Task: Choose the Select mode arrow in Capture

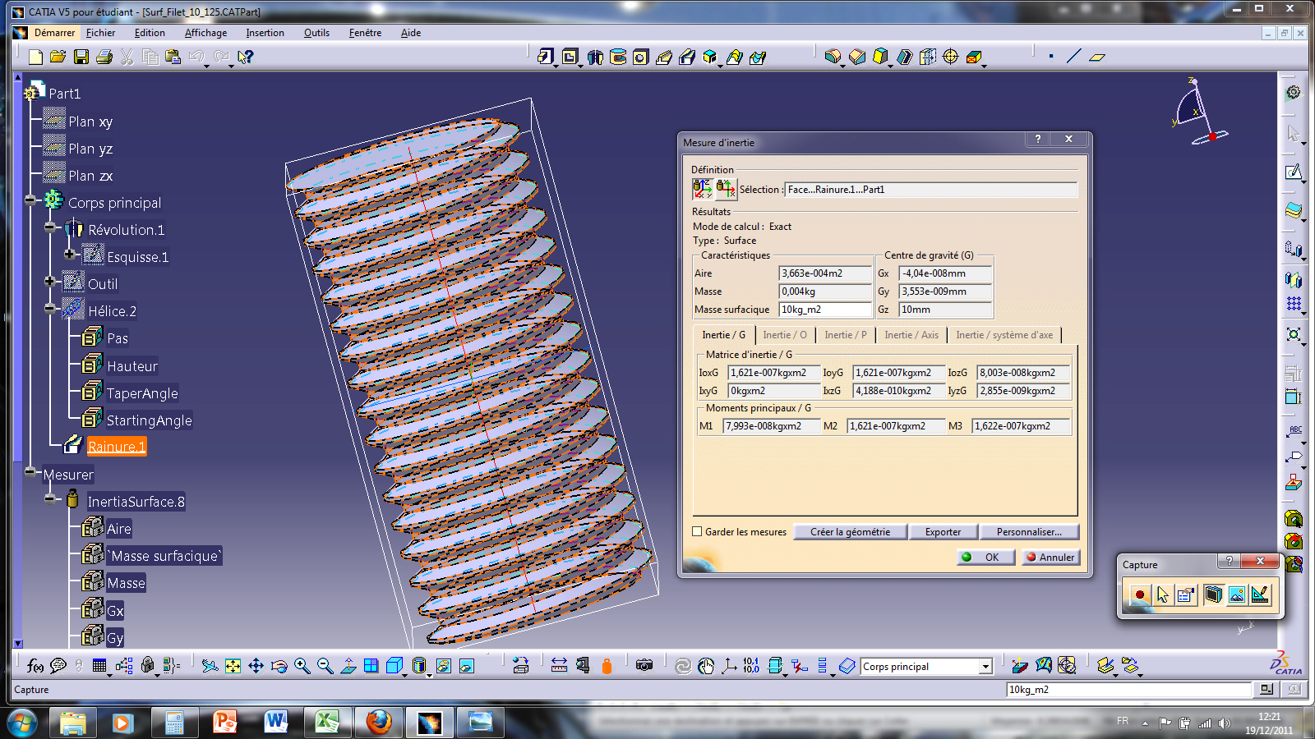Action: click(1162, 594)
